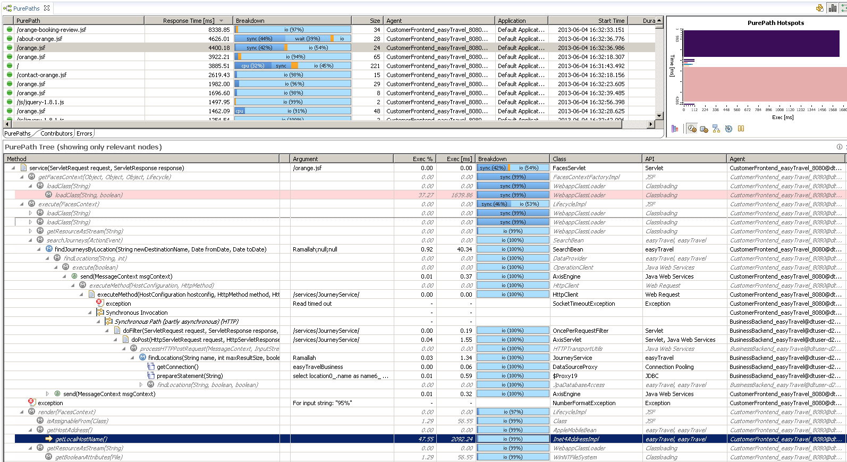Click green status icon of /about-orange.jsf row
This screenshot has width=847, height=462.
(x=10, y=39)
